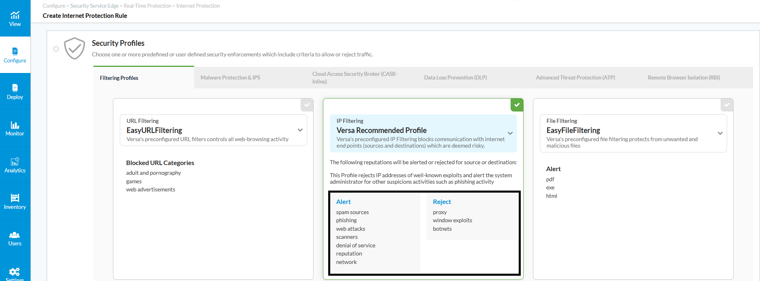Viewport: 760px width, 281px height.
Task: Expand the EasyURLFiltering profile dropdown
Action: (300, 130)
